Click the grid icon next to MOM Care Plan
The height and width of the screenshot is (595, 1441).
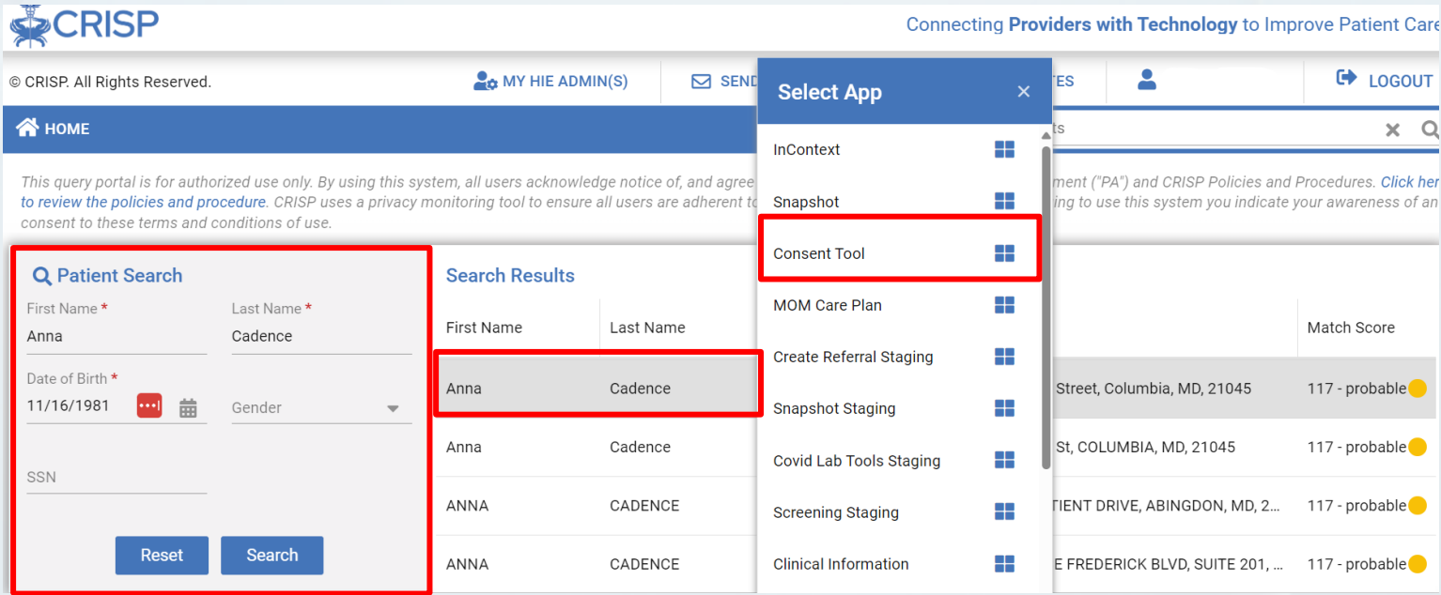pos(1004,305)
